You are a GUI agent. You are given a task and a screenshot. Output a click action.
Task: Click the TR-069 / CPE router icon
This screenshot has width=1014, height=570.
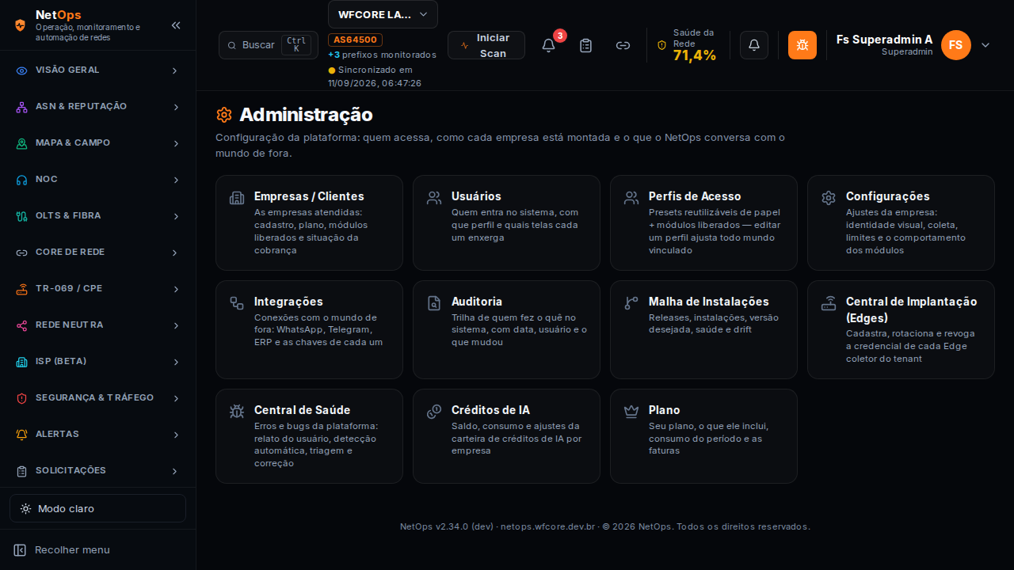point(21,289)
